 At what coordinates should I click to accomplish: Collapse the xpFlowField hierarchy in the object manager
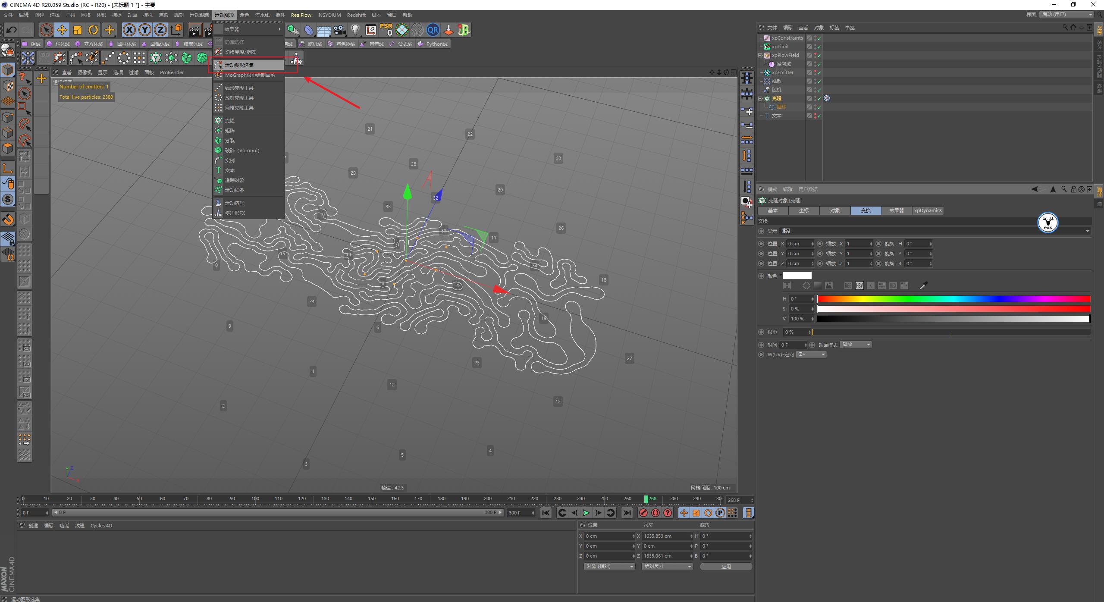(x=760, y=56)
